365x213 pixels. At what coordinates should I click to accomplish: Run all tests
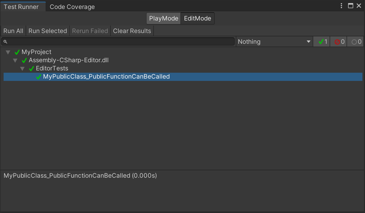13,31
